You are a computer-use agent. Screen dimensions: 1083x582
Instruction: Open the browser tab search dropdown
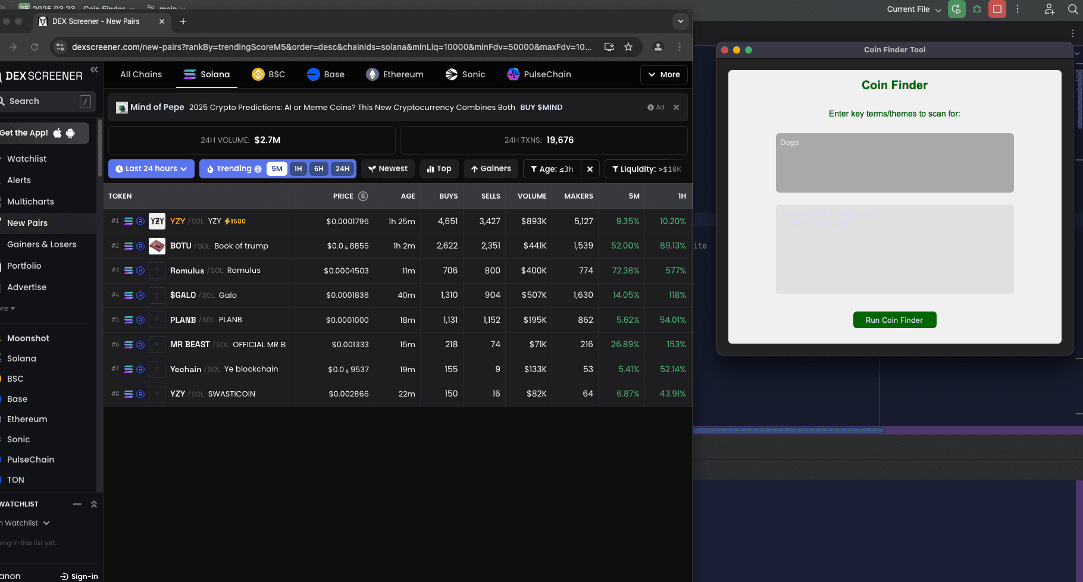pyautogui.click(x=681, y=21)
